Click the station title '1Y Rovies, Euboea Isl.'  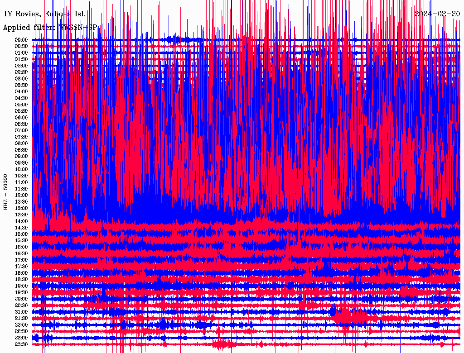point(44,14)
